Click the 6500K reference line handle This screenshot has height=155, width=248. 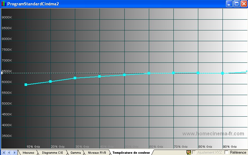click(2, 73)
